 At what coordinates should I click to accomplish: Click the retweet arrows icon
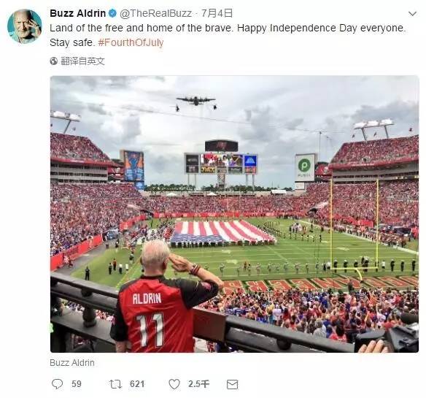pyautogui.click(x=115, y=384)
